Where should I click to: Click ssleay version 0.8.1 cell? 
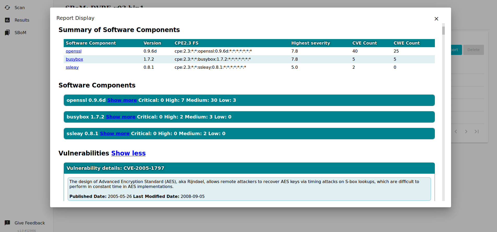click(x=149, y=67)
